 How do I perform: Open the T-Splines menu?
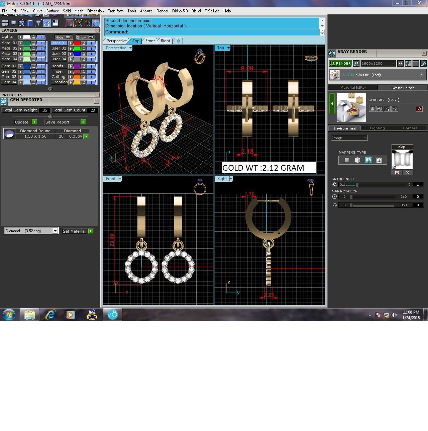pos(212,11)
